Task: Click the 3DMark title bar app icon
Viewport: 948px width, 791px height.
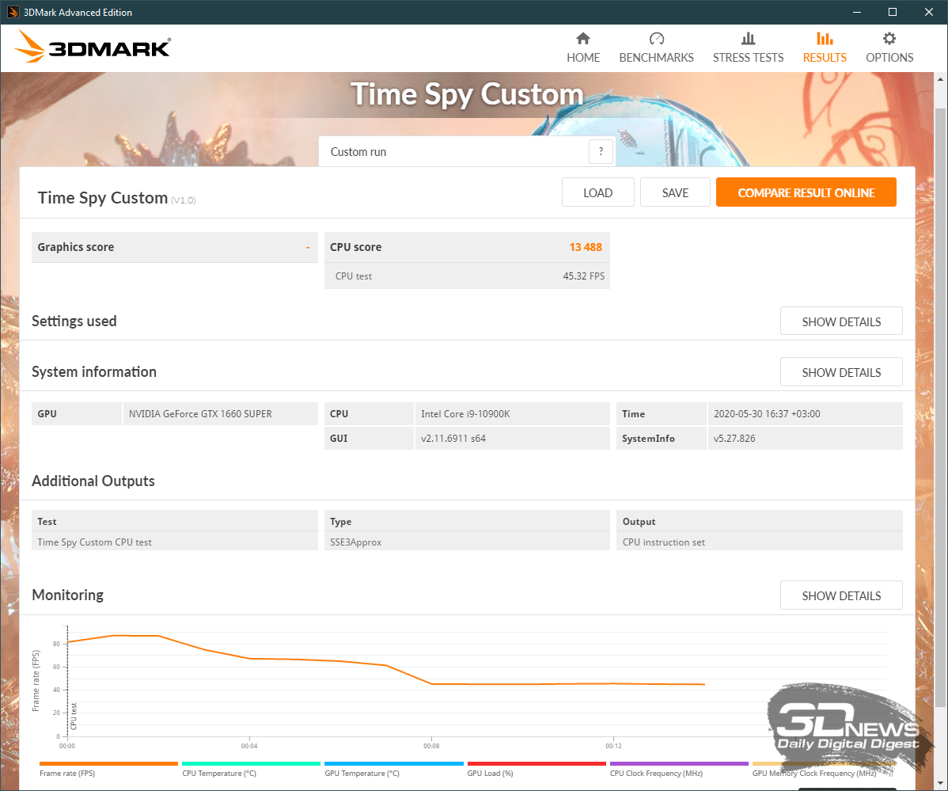Action: tap(13, 12)
